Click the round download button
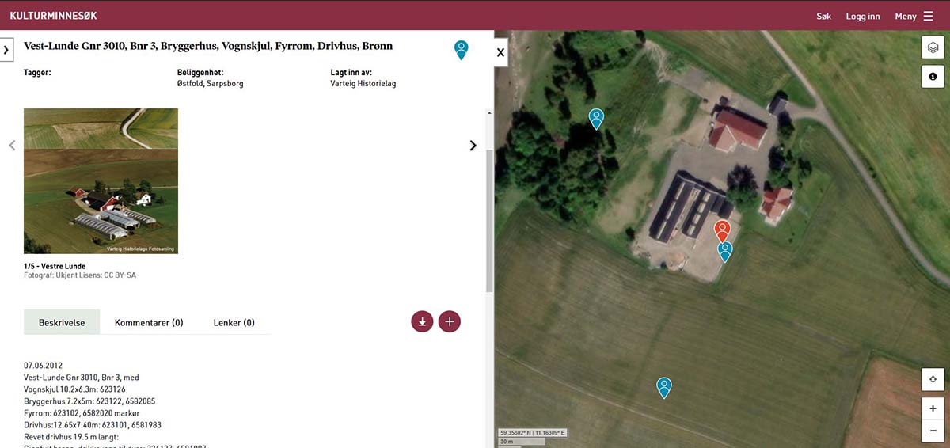This screenshot has width=950, height=448. (x=422, y=321)
